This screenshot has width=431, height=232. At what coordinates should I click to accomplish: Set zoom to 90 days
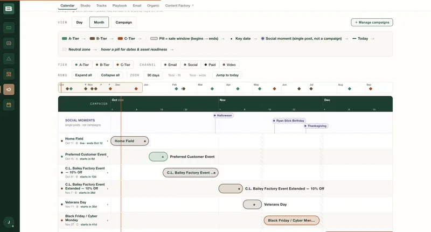(154, 75)
